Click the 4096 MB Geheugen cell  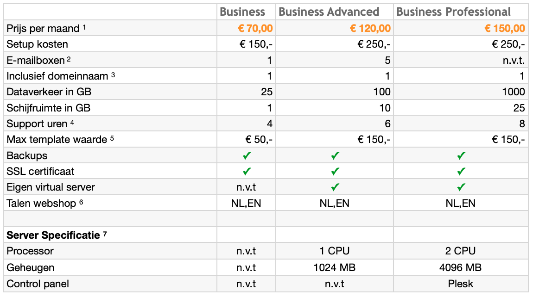[x=461, y=267]
